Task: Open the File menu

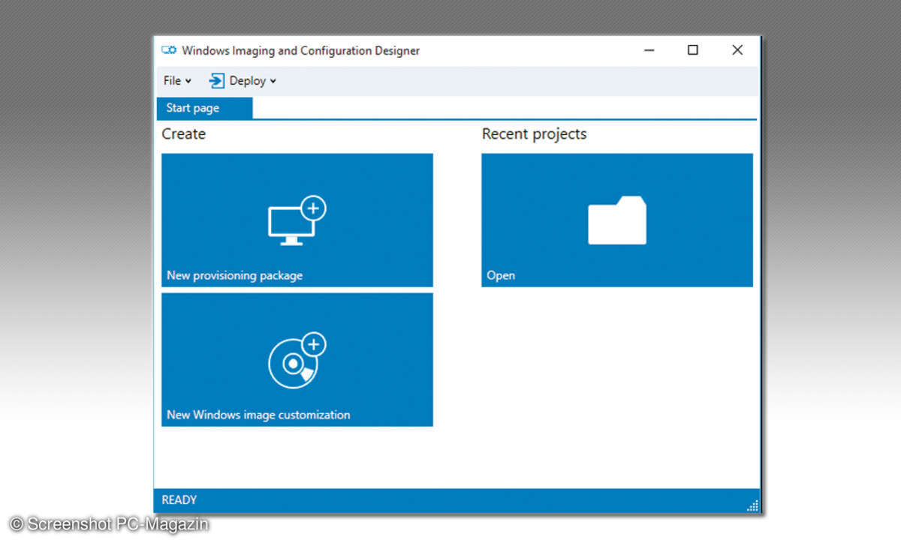Action: (x=177, y=81)
